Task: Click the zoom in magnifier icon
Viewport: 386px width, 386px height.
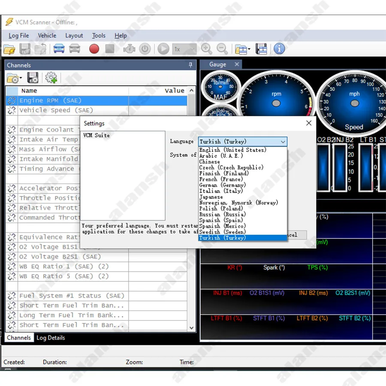Action: point(206,49)
